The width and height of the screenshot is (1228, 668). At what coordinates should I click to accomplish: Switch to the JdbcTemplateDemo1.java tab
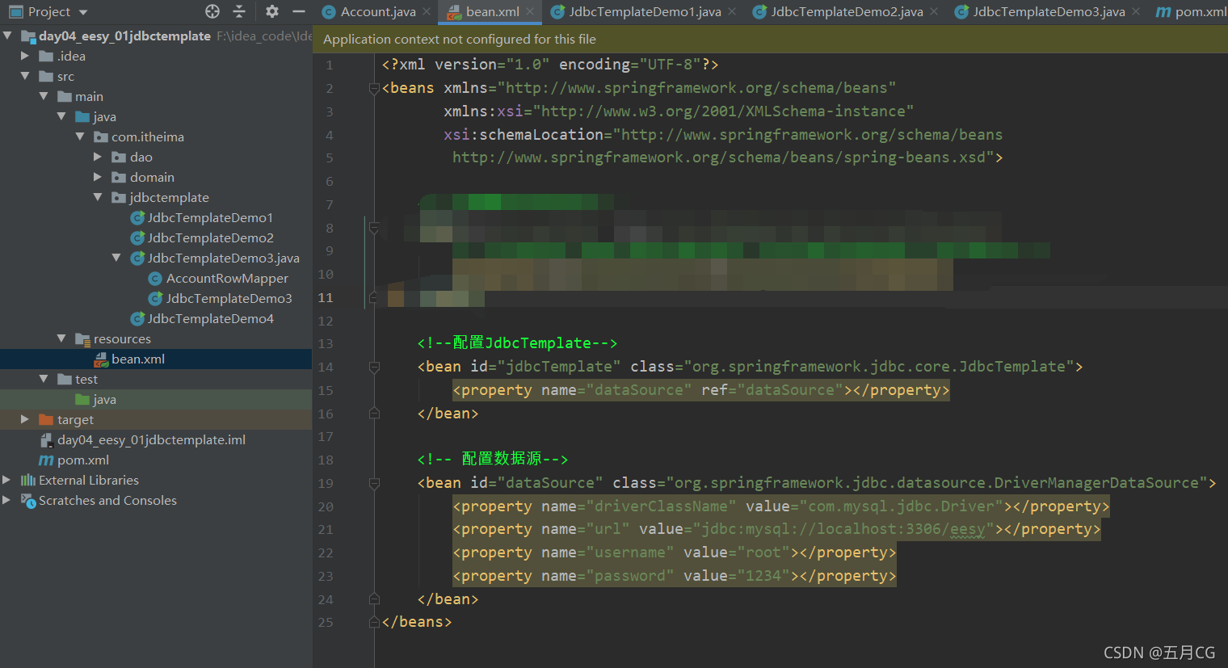pos(645,11)
